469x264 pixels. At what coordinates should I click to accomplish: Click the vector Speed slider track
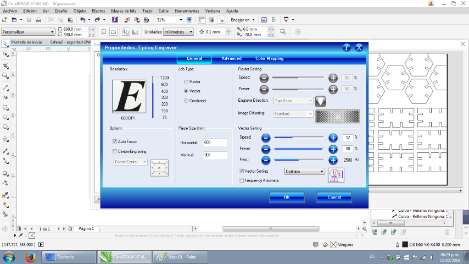click(299, 137)
